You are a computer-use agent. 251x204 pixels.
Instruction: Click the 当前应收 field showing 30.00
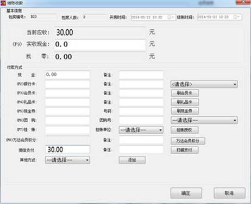point(99,32)
